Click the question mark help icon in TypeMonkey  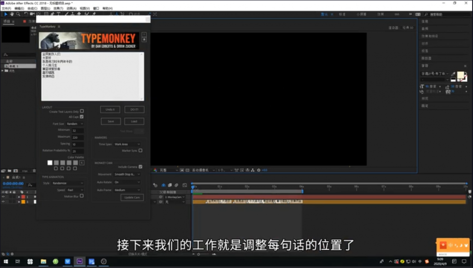point(144,34)
